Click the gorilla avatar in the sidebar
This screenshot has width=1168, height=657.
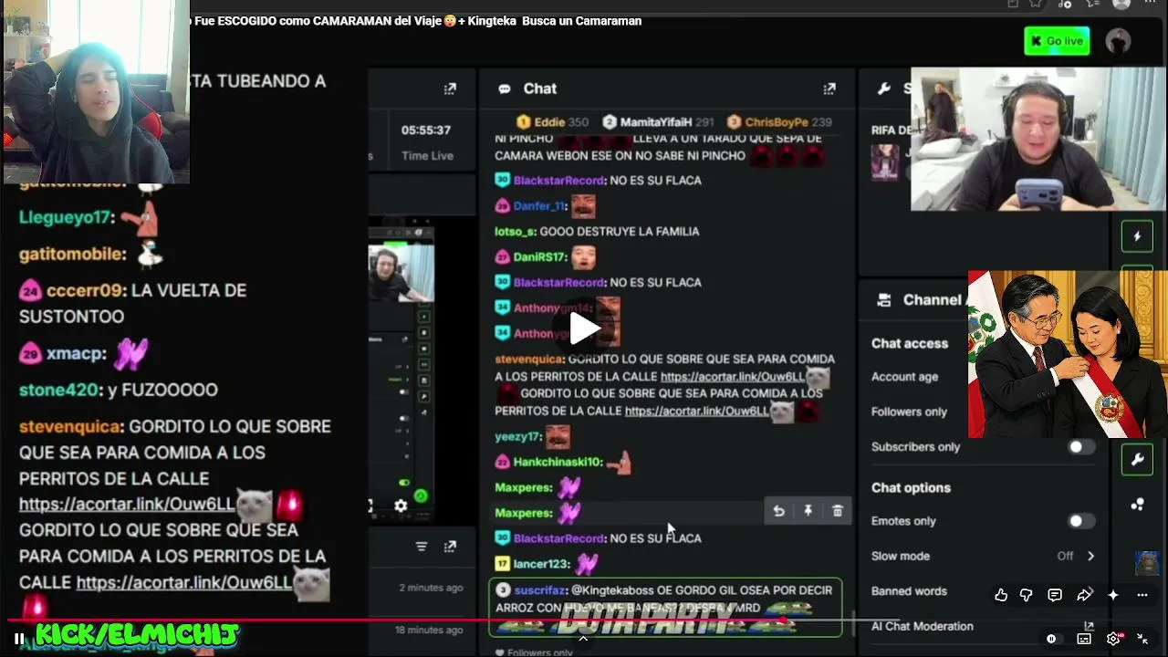click(x=1146, y=563)
